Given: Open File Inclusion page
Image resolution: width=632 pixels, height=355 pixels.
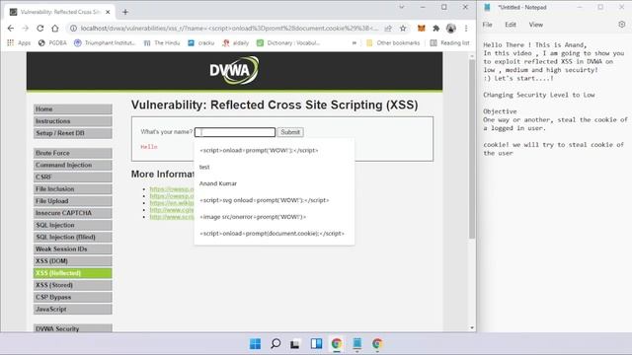Looking at the screenshot, I should (72, 189).
